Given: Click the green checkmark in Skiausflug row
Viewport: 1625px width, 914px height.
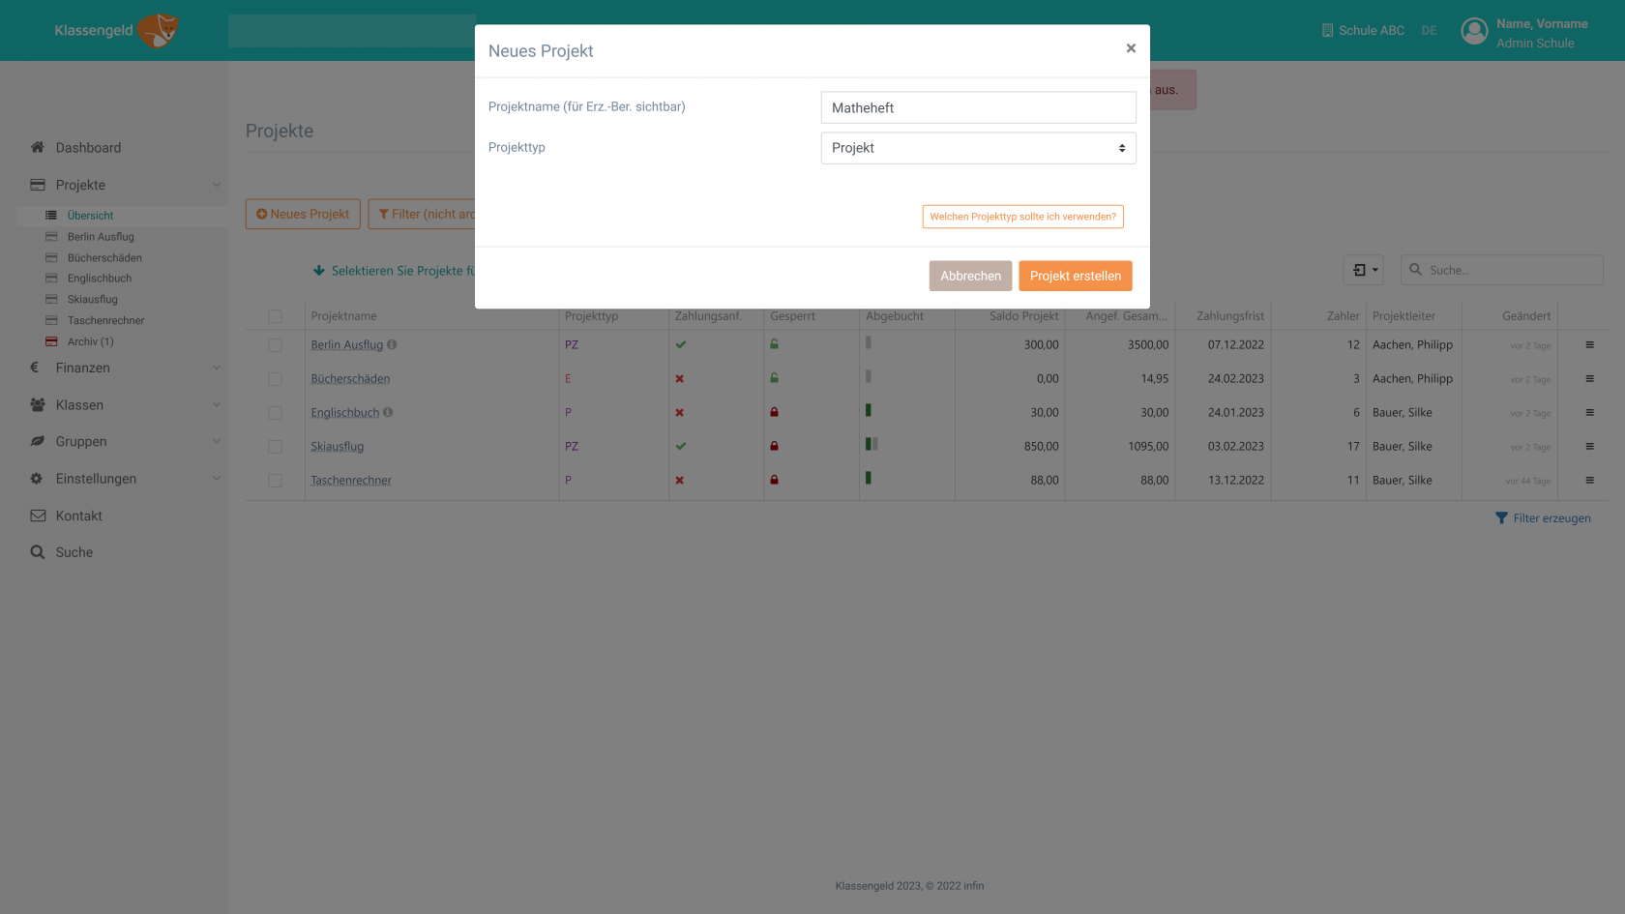Looking at the screenshot, I should point(681,446).
